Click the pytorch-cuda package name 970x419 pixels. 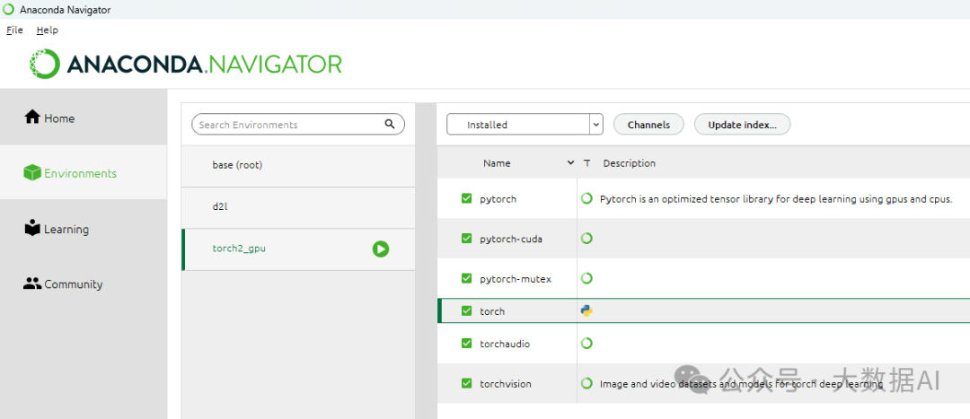511,239
